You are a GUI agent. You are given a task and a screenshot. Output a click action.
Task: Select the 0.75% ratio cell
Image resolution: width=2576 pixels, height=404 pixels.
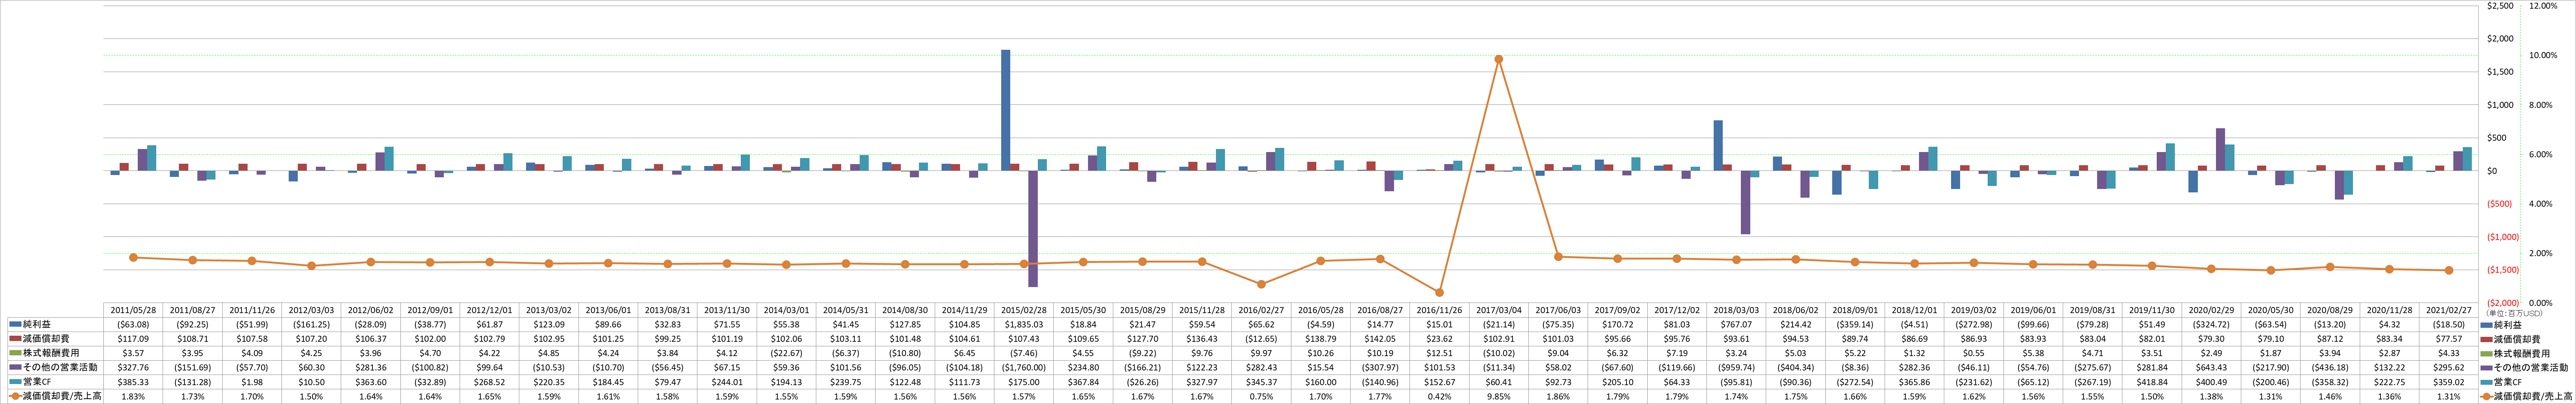click(x=1261, y=397)
